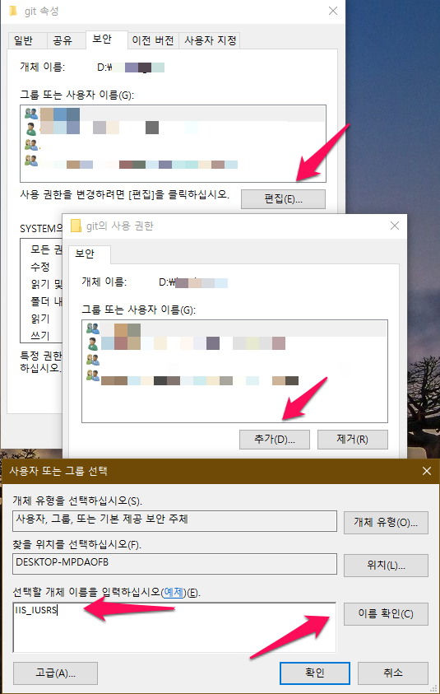Select the fourth group icon in git 속성 user list
Image resolution: width=440 pixels, height=694 pixels.
(x=31, y=160)
